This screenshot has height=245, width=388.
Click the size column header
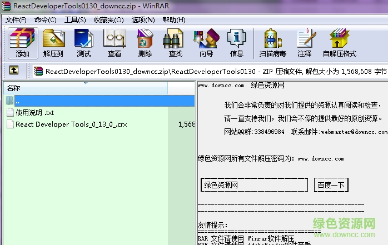click(181, 88)
